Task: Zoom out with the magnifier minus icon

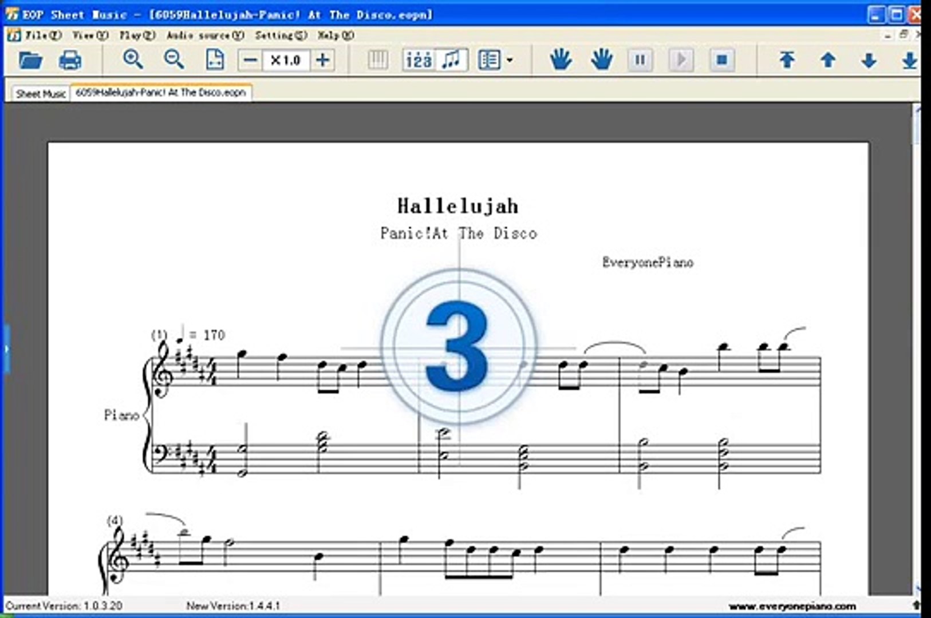Action: [174, 60]
